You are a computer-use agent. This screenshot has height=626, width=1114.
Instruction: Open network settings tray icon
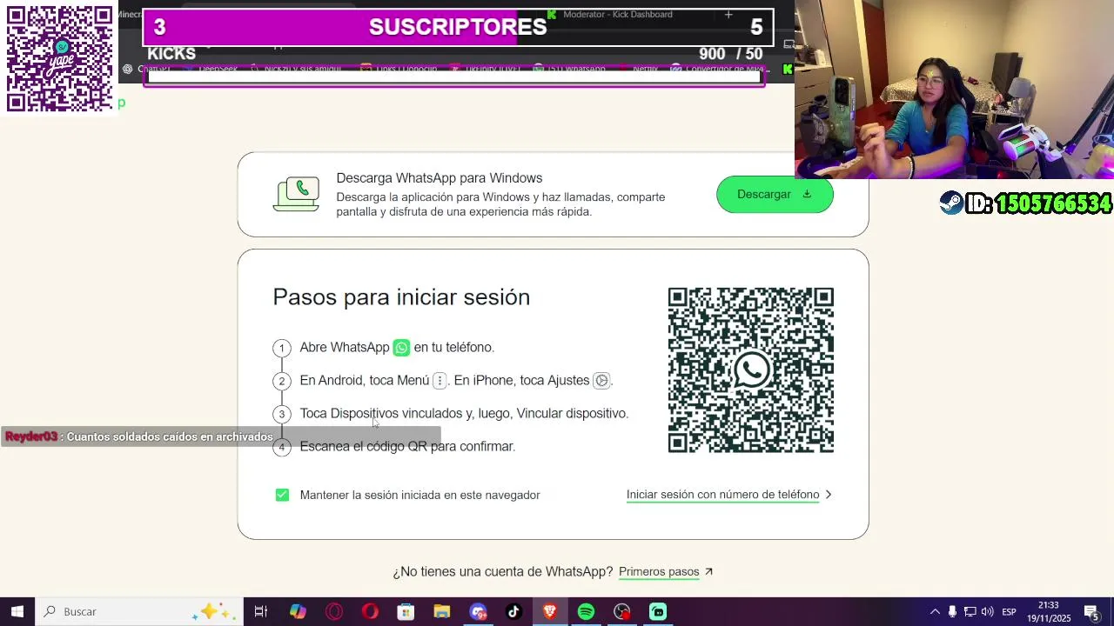tap(970, 612)
